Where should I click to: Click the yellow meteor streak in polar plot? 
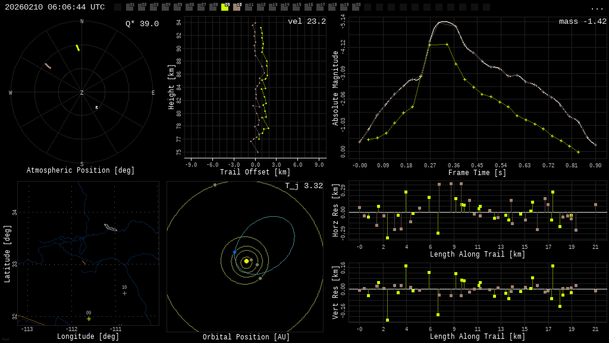(77, 48)
